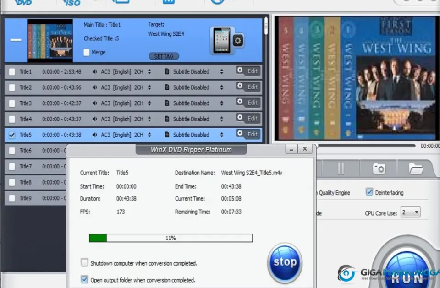Open the ISO Image source button
This screenshot has height=288, width=440.
71,3
